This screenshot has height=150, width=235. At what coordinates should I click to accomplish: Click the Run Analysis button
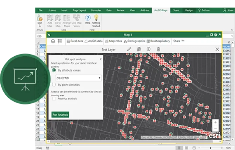click(60, 115)
